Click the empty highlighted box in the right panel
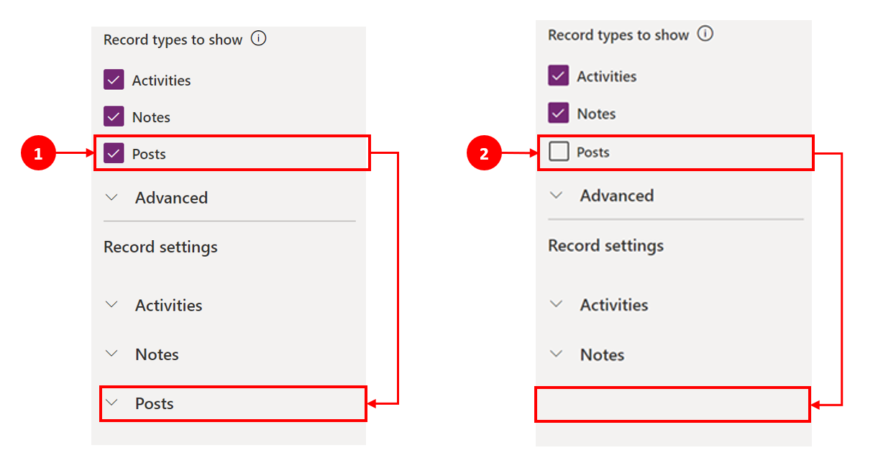Screen dimensions: 878x458 point(672,405)
